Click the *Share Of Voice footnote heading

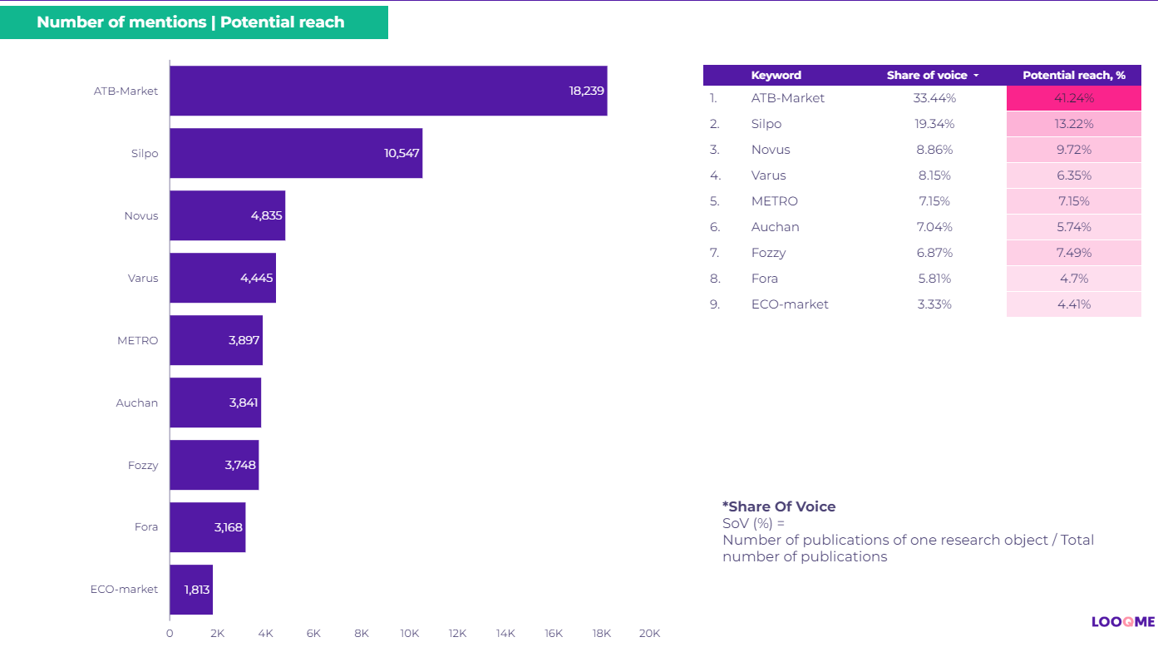point(779,506)
